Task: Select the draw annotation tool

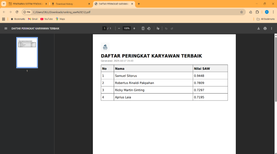Action: pos(158,28)
